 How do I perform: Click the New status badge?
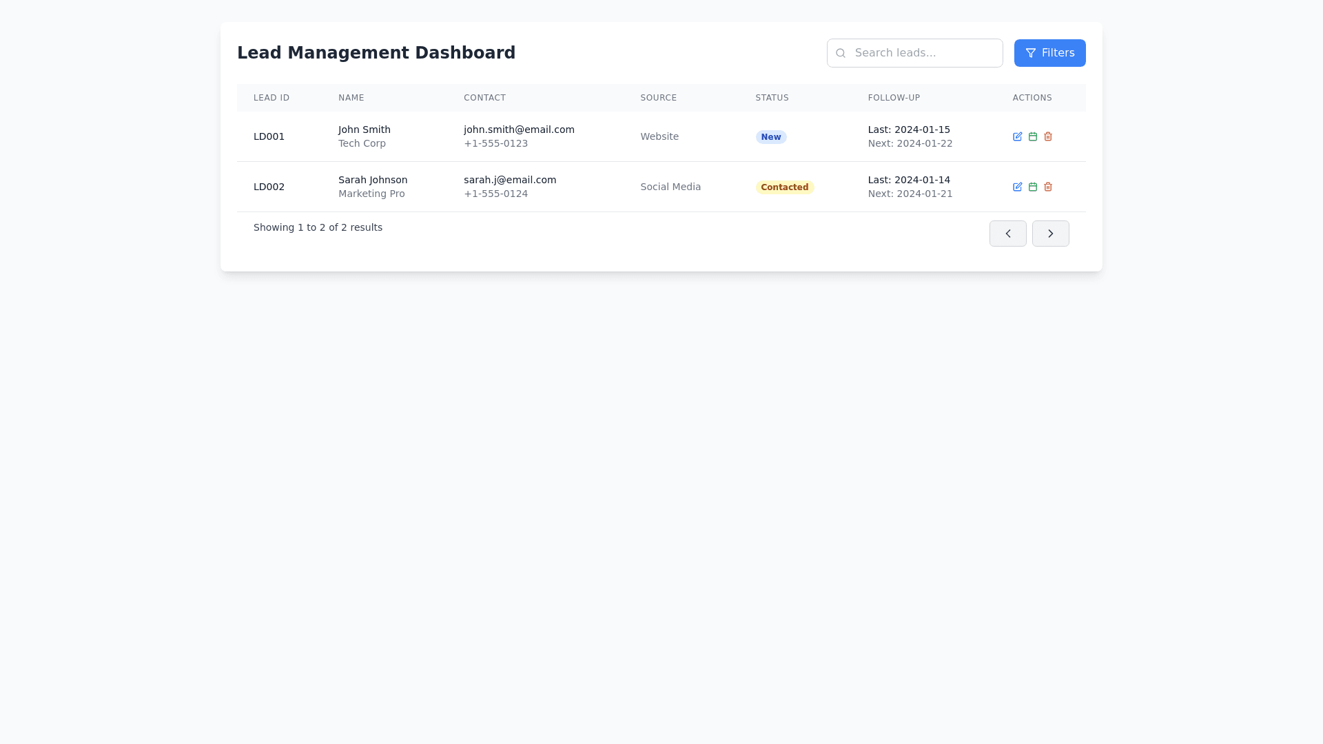pyautogui.click(x=770, y=137)
